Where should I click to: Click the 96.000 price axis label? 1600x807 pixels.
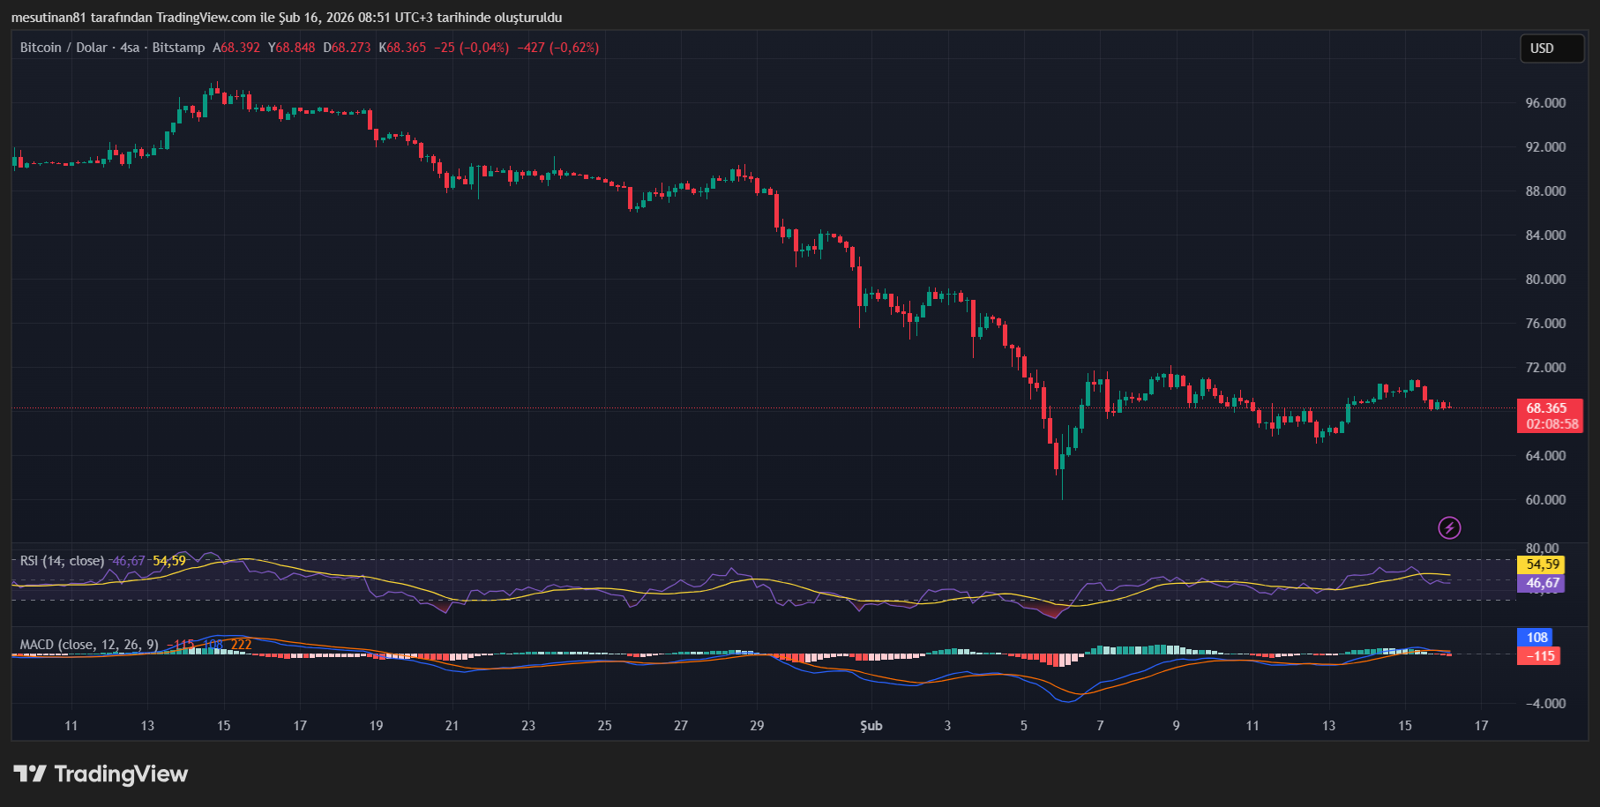[x=1545, y=103]
